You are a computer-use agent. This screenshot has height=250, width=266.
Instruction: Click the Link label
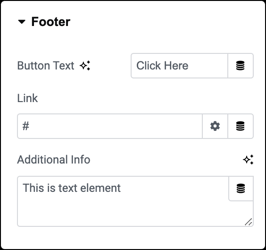27,98
